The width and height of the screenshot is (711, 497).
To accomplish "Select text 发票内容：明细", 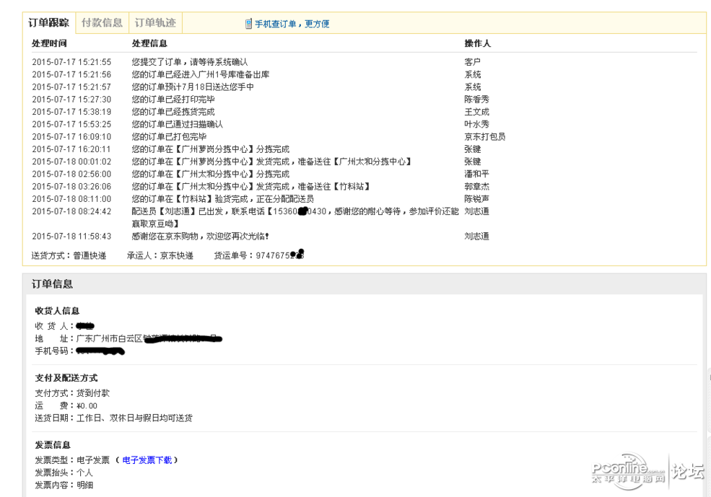I will pyautogui.click(x=64, y=485).
